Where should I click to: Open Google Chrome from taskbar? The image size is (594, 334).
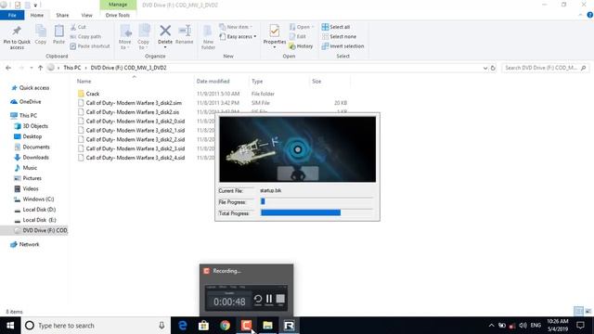pyautogui.click(x=225, y=326)
